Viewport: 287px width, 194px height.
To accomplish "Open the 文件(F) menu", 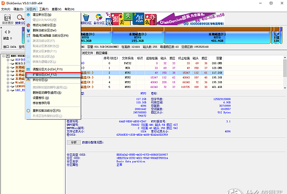I will point(6,9).
